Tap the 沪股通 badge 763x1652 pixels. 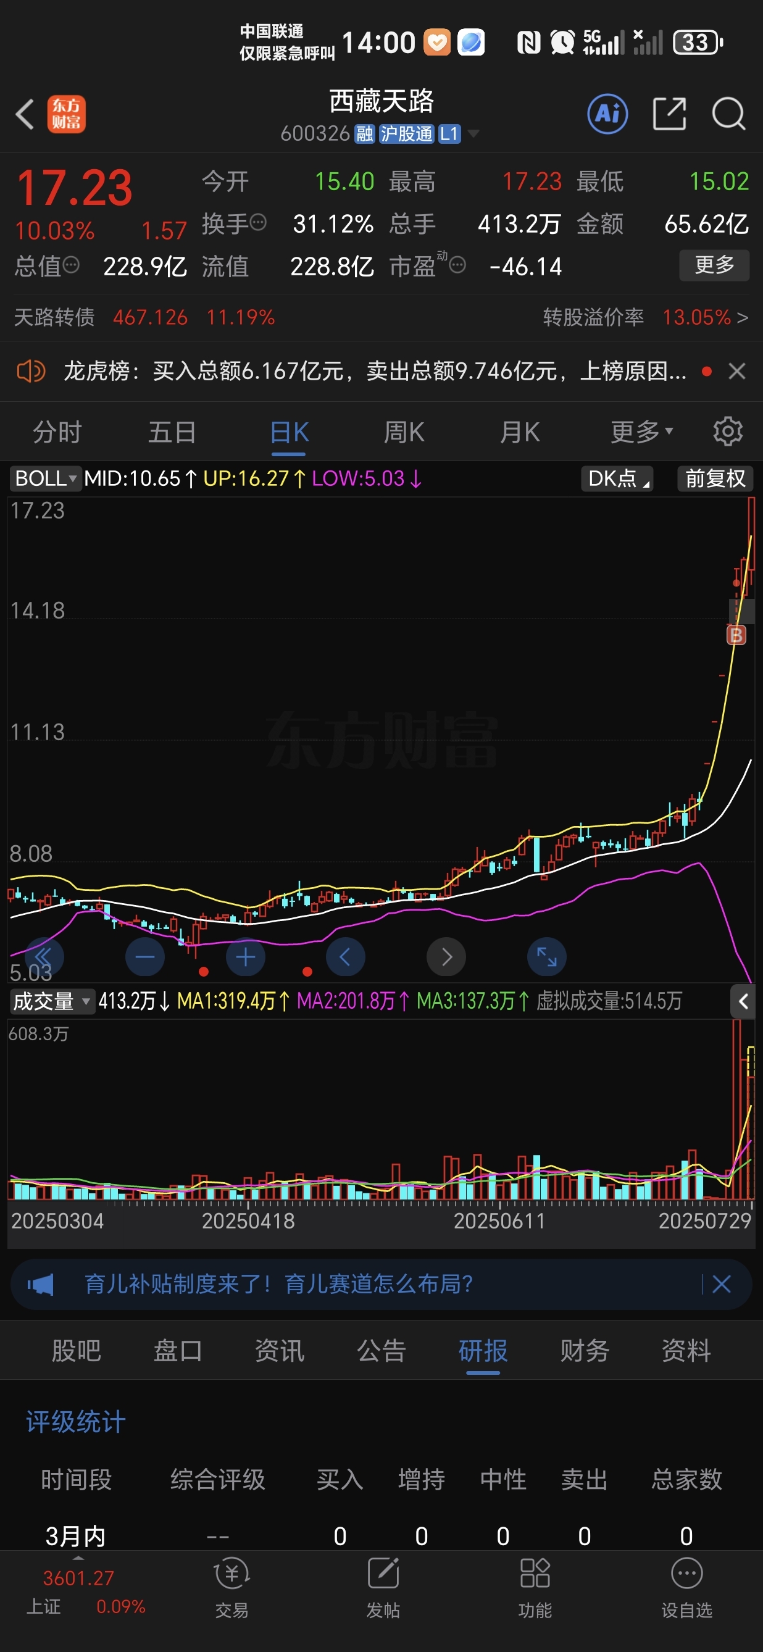407,133
